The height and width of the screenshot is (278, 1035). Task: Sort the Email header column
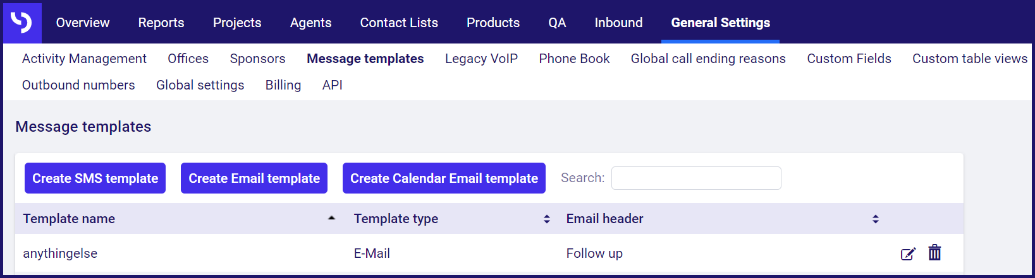[876, 219]
